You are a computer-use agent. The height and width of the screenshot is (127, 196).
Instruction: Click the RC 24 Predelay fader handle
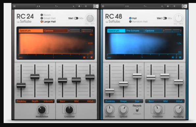coord(21,86)
